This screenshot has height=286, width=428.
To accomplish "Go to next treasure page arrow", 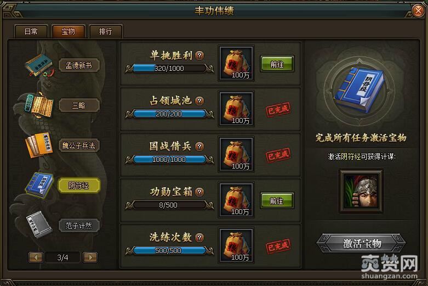I will [90, 257].
